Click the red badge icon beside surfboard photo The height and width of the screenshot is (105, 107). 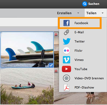(56, 34)
